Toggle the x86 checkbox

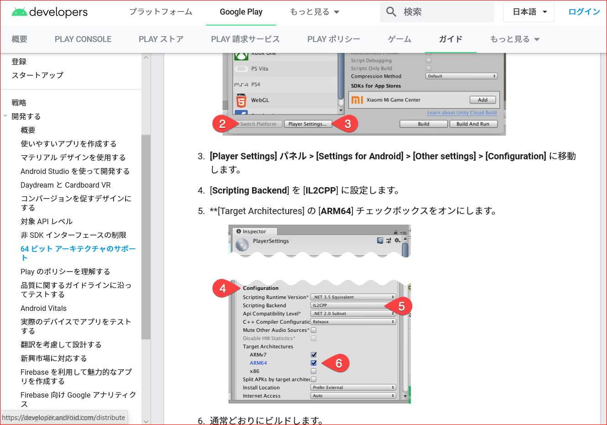[x=313, y=371]
